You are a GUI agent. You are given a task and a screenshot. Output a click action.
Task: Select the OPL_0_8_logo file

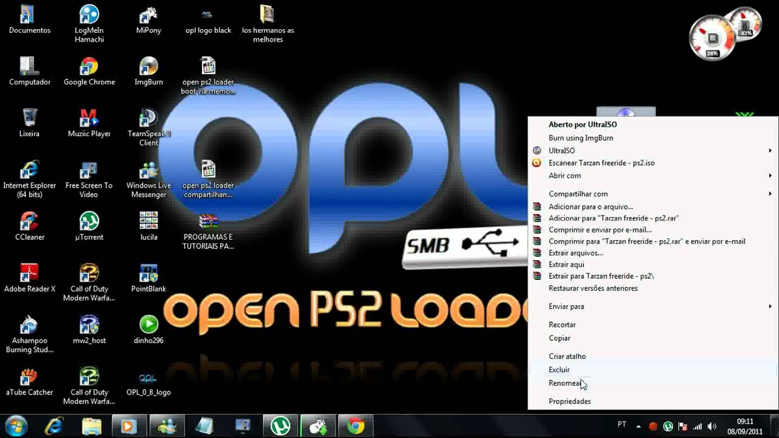pyautogui.click(x=148, y=382)
